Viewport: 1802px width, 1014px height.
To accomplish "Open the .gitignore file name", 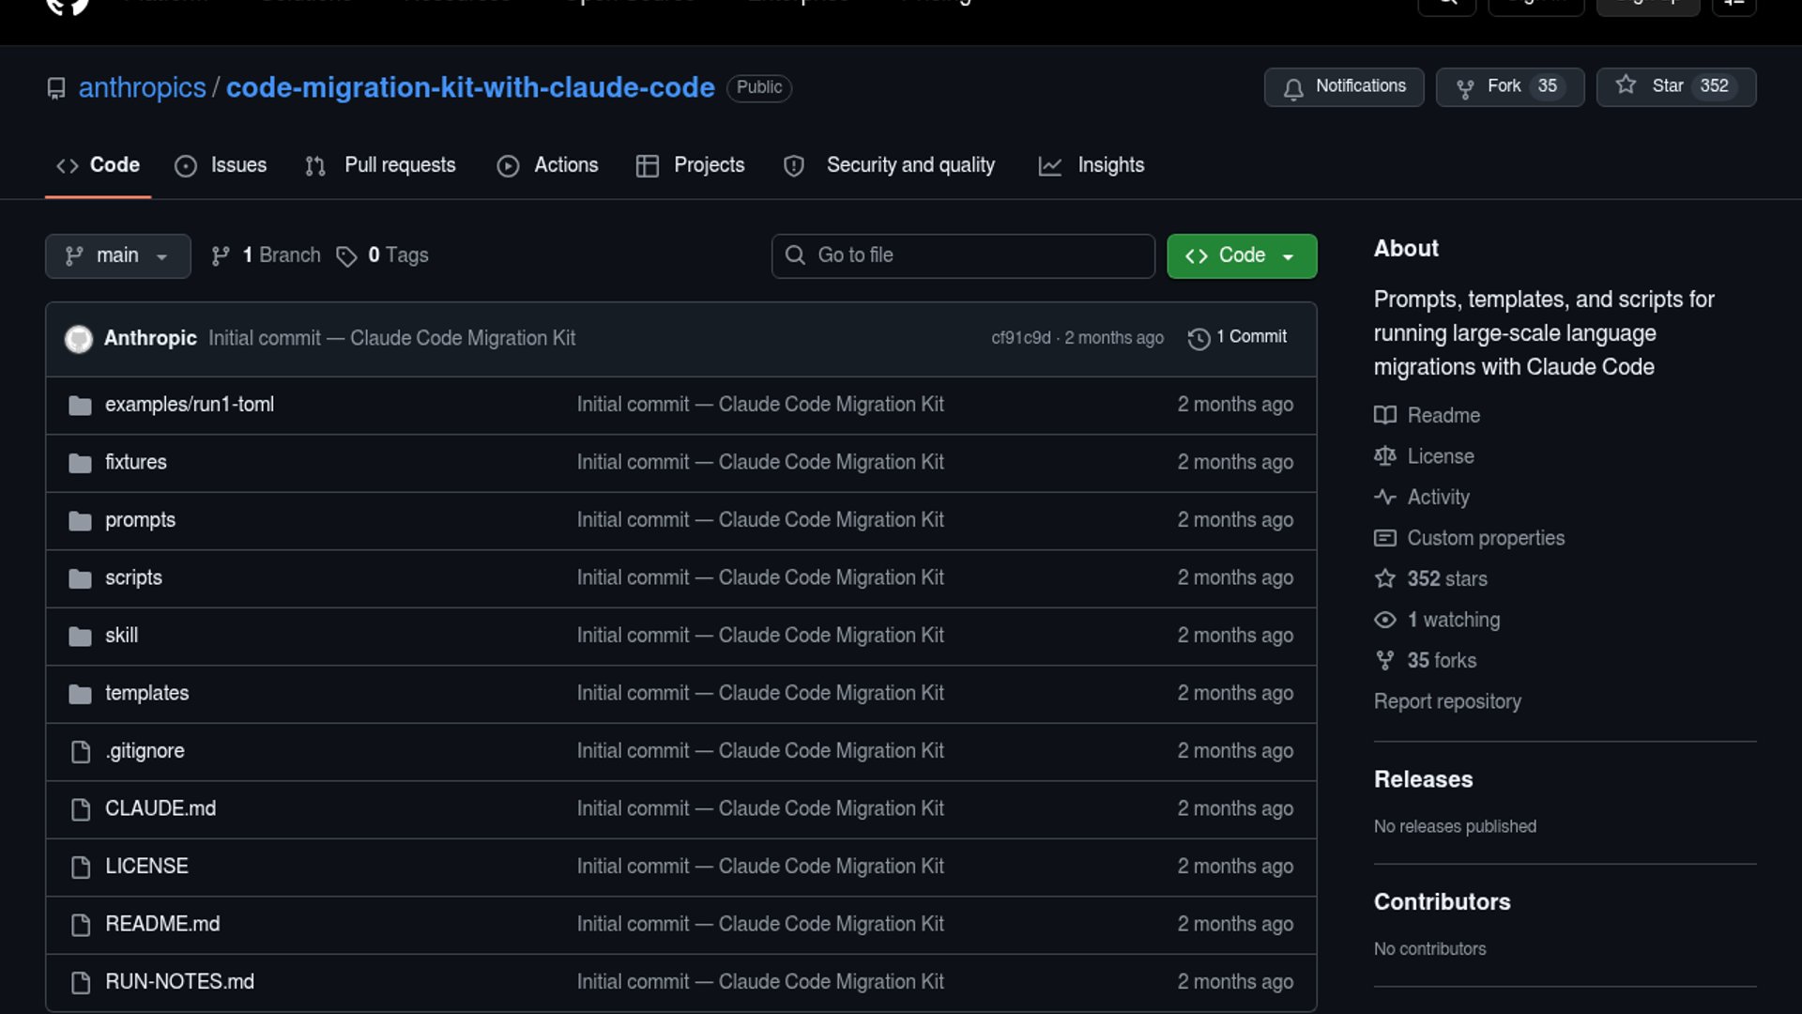I will pos(145,751).
